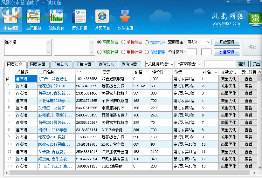The height and width of the screenshot is (178, 262).
Task: Expand the 关键词筛选 dropdown
Action: click(x=172, y=64)
